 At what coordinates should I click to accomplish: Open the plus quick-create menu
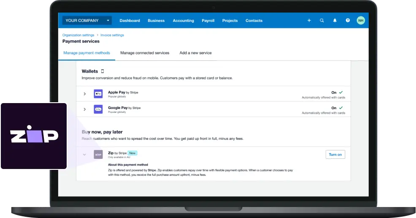coord(309,20)
